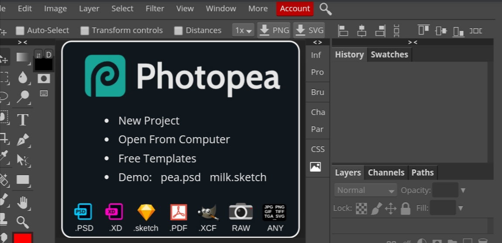The image size is (502, 243).
Task: Select the Zoom magnifier tool
Action: pos(23,222)
